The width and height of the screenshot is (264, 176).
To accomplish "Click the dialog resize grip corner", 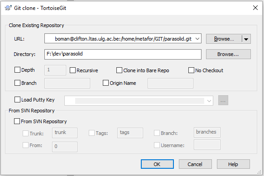I will (x=259, y=172).
